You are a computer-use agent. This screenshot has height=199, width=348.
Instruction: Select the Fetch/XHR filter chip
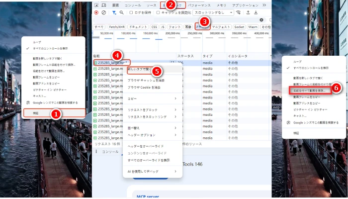pos(117,27)
